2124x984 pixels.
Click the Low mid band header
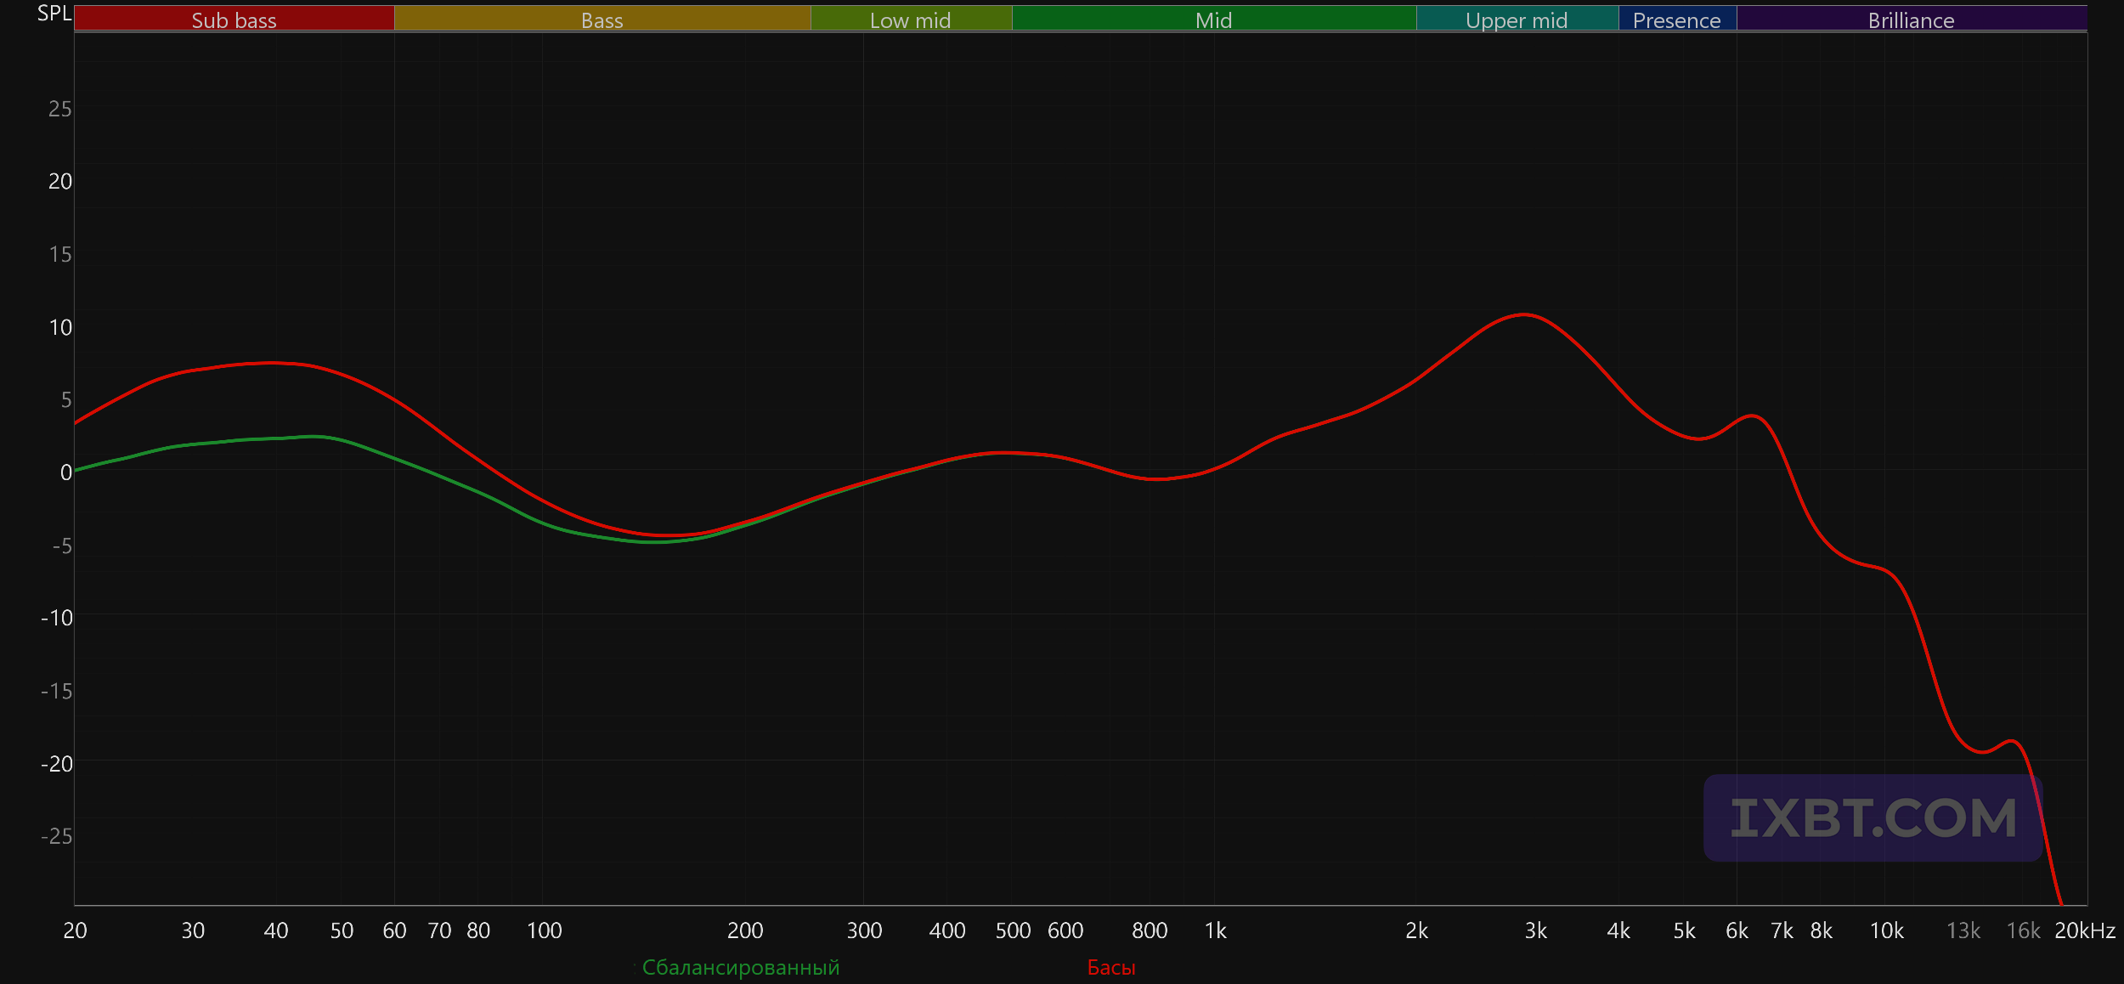tap(910, 20)
